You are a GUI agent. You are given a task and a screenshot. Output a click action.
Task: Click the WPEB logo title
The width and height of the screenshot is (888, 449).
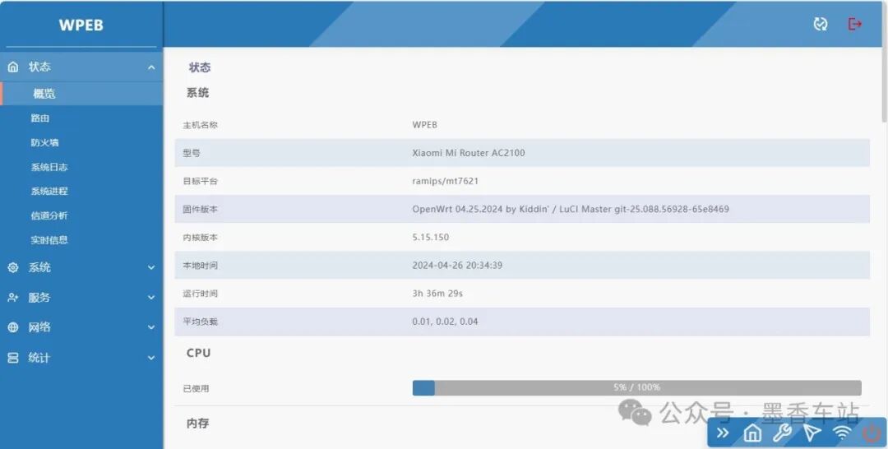[81, 25]
